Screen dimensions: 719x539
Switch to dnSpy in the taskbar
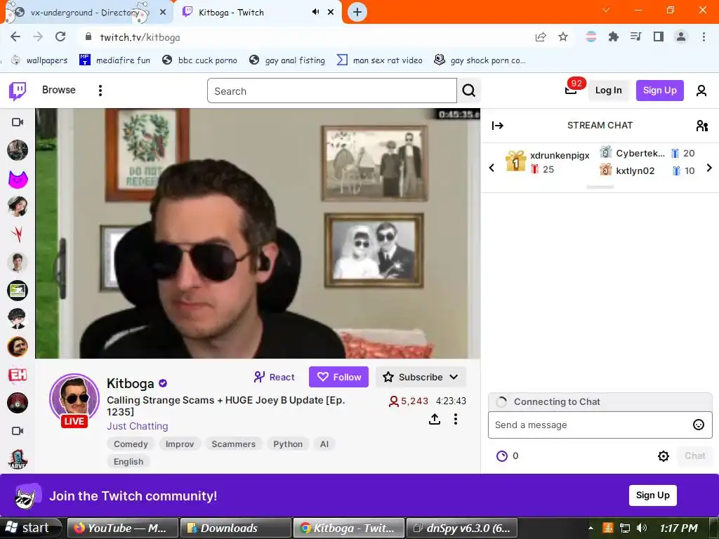[x=462, y=528]
